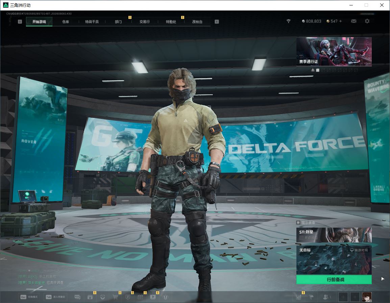Add teammate in first empty squad slot

pos(343,297)
